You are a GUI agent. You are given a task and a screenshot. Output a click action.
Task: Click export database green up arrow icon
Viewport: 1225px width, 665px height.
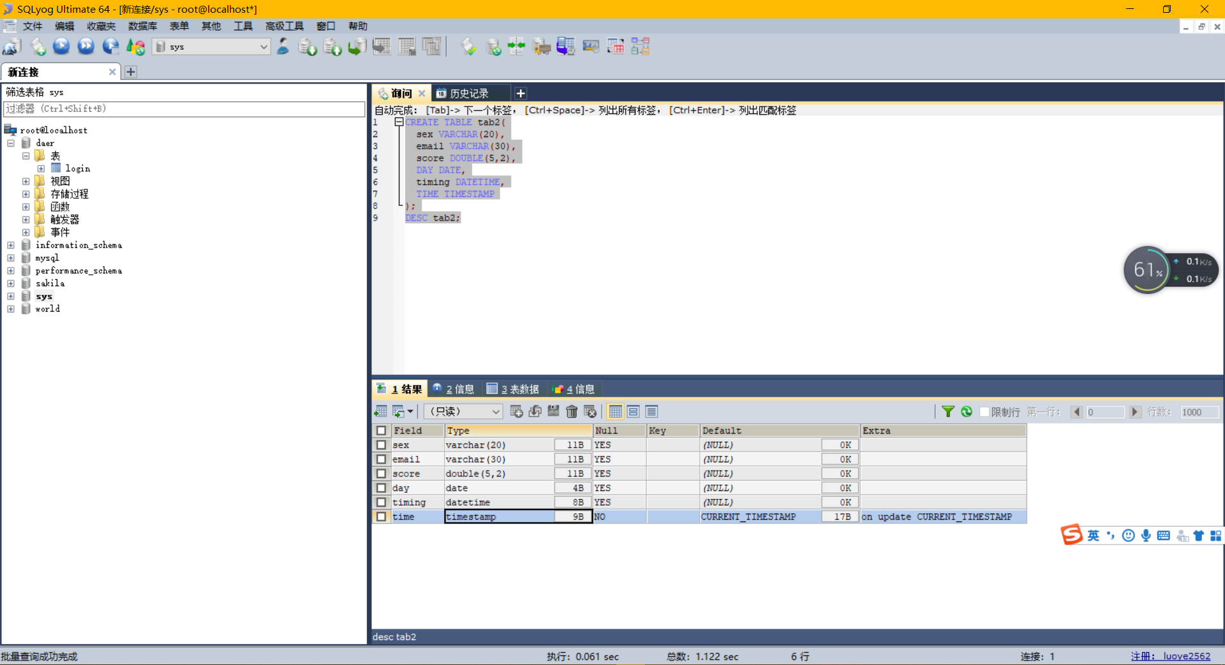332,47
